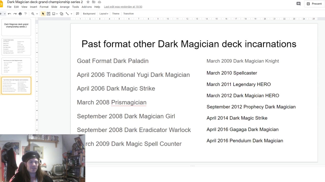Image resolution: width=325 pixels, height=182 pixels.
Task: Open the Format menu
Action: coord(44,7)
